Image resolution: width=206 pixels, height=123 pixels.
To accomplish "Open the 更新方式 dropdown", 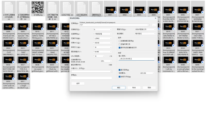I will (145, 30).
